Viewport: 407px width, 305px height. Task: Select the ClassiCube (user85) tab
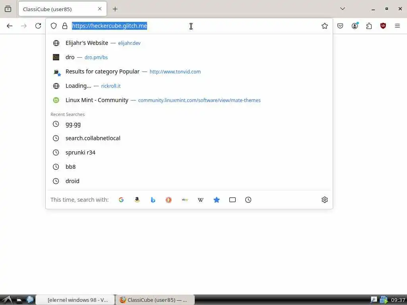point(62,9)
